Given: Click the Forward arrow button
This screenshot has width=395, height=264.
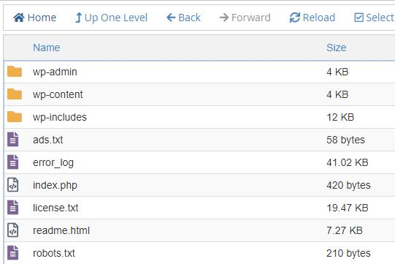Looking at the screenshot, I should click(x=245, y=18).
